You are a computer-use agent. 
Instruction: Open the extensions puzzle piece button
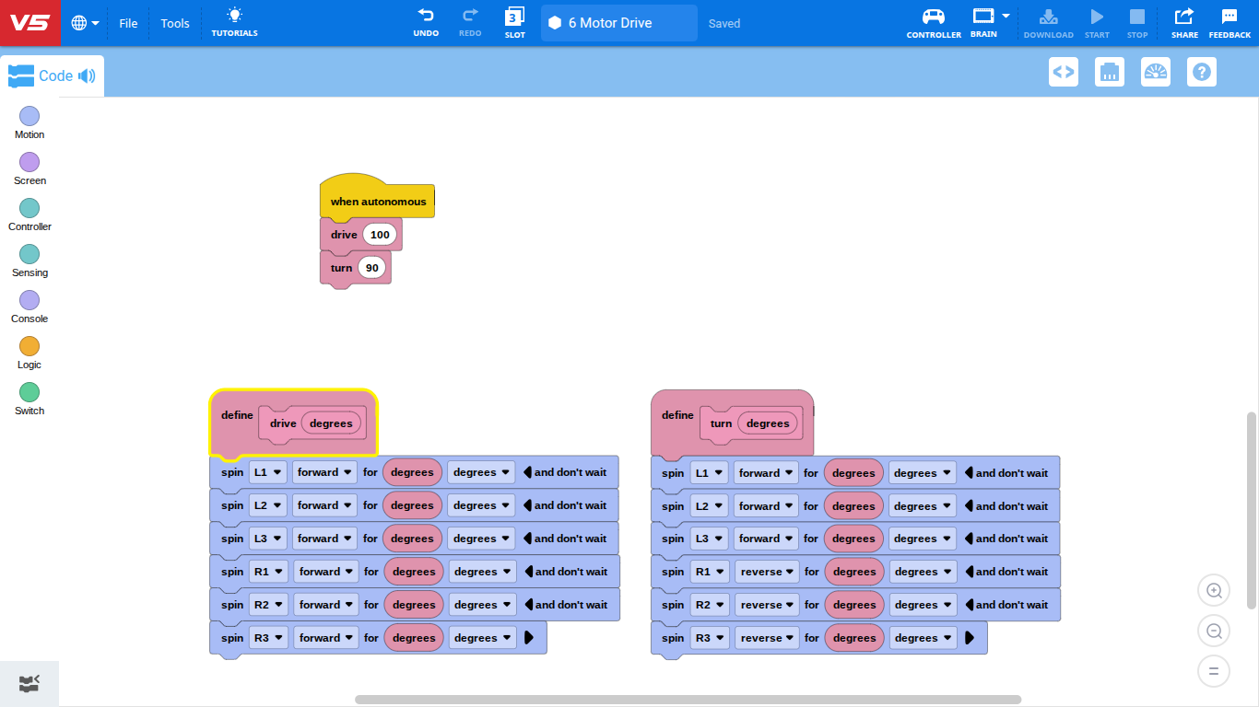click(29, 683)
